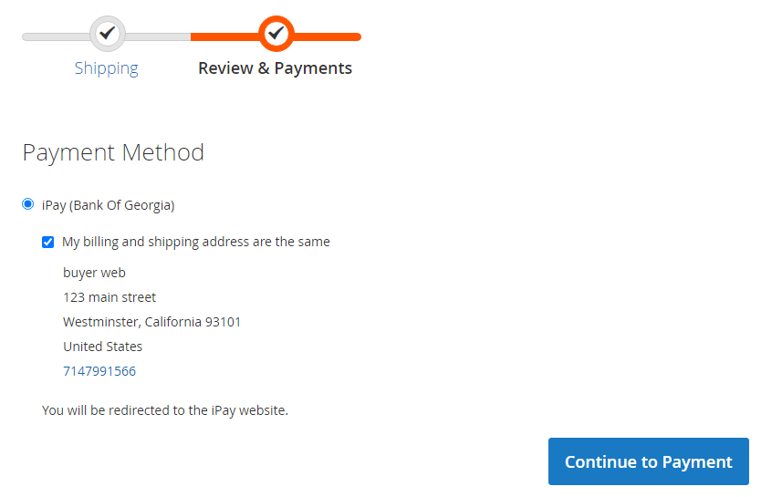Screen dimensions: 761x497
Task: Click the iPay website redirect notice text
Action: coord(165,410)
